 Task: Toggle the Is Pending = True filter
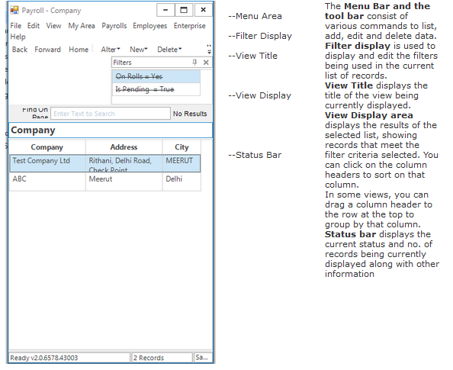pyautogui.click(x=156, y=89)
